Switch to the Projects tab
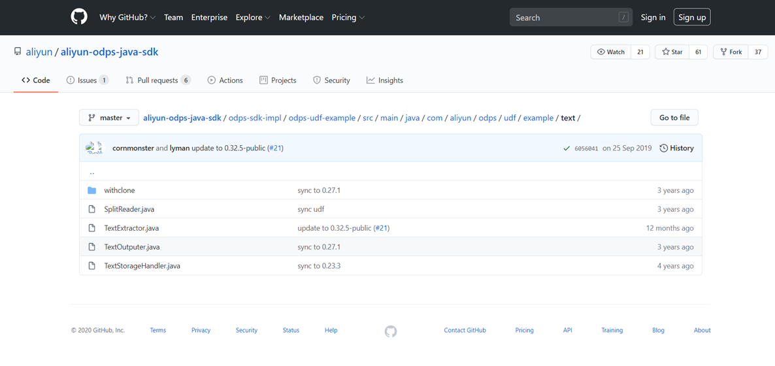 point(278,80)
